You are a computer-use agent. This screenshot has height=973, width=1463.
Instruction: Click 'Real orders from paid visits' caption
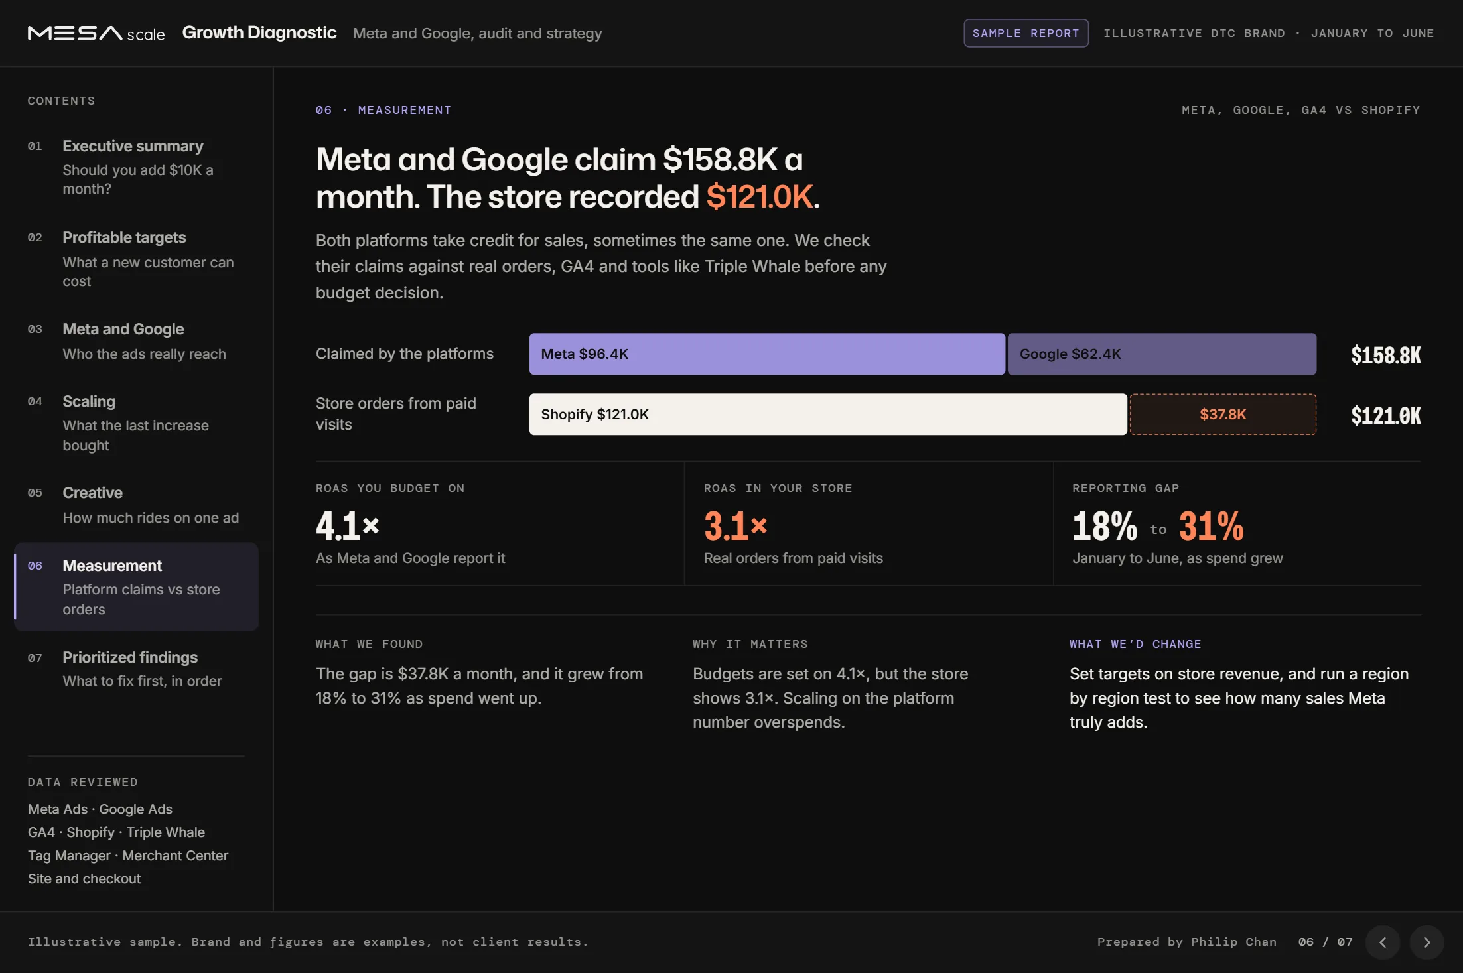tap(794, 558)
